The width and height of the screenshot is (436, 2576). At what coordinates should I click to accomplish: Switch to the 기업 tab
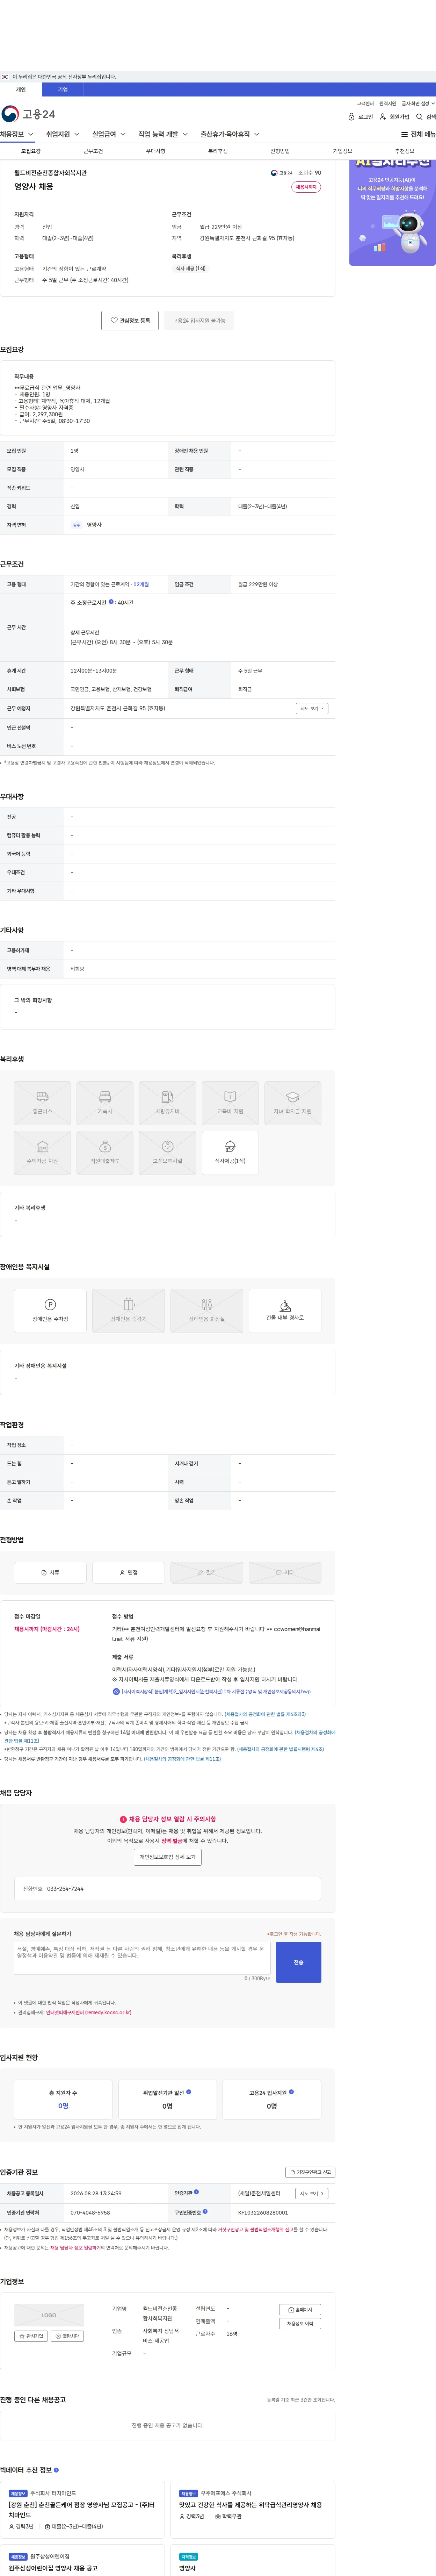point(63,90)
